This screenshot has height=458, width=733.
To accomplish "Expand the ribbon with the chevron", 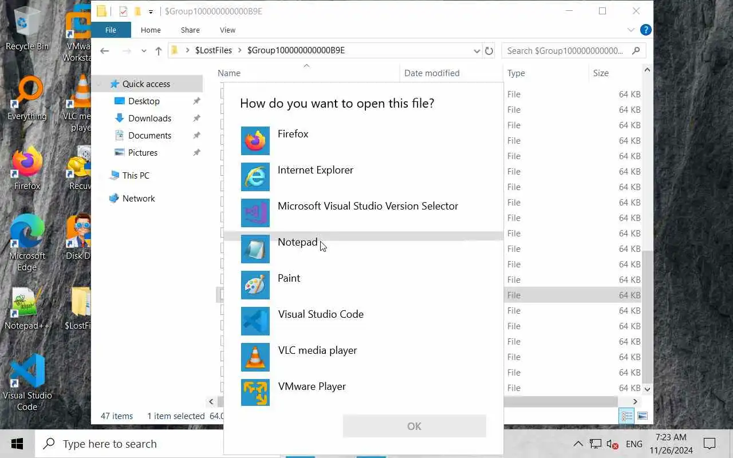I will point(631,30).
